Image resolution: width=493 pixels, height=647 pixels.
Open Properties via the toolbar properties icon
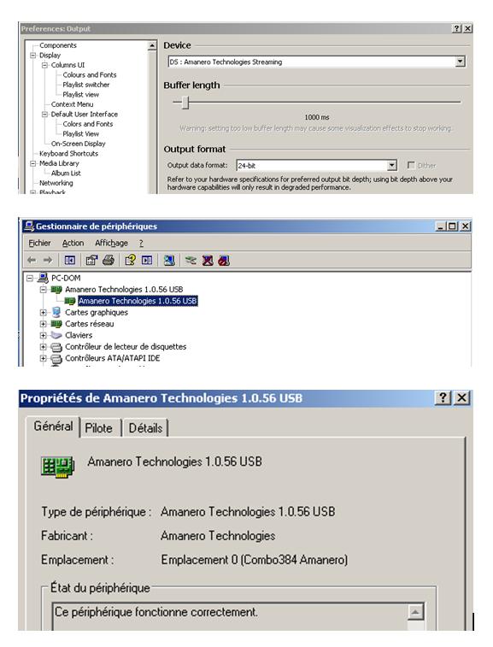91,261
